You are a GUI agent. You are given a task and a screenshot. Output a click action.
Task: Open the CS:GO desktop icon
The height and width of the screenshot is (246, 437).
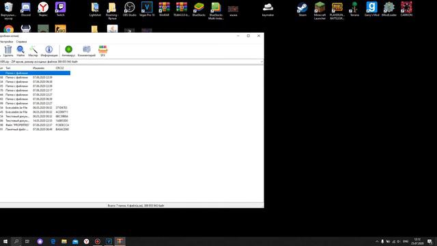[x=61, y=29]
